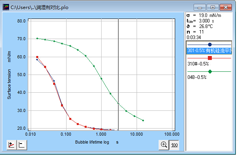Select the green diamond legend marker
Image resolution: width=237 pixels, height=155 pixels.
[x=210, y=72]
